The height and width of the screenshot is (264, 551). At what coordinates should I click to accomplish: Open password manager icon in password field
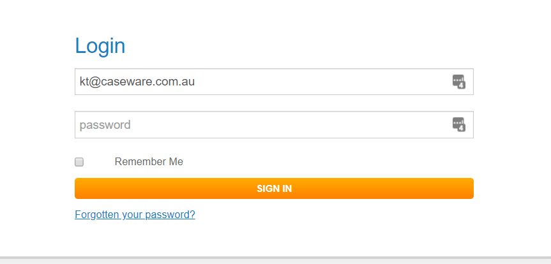coord(458,124)
